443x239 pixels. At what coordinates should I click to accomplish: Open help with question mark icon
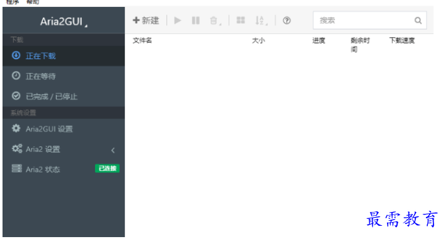pos(287,21)
